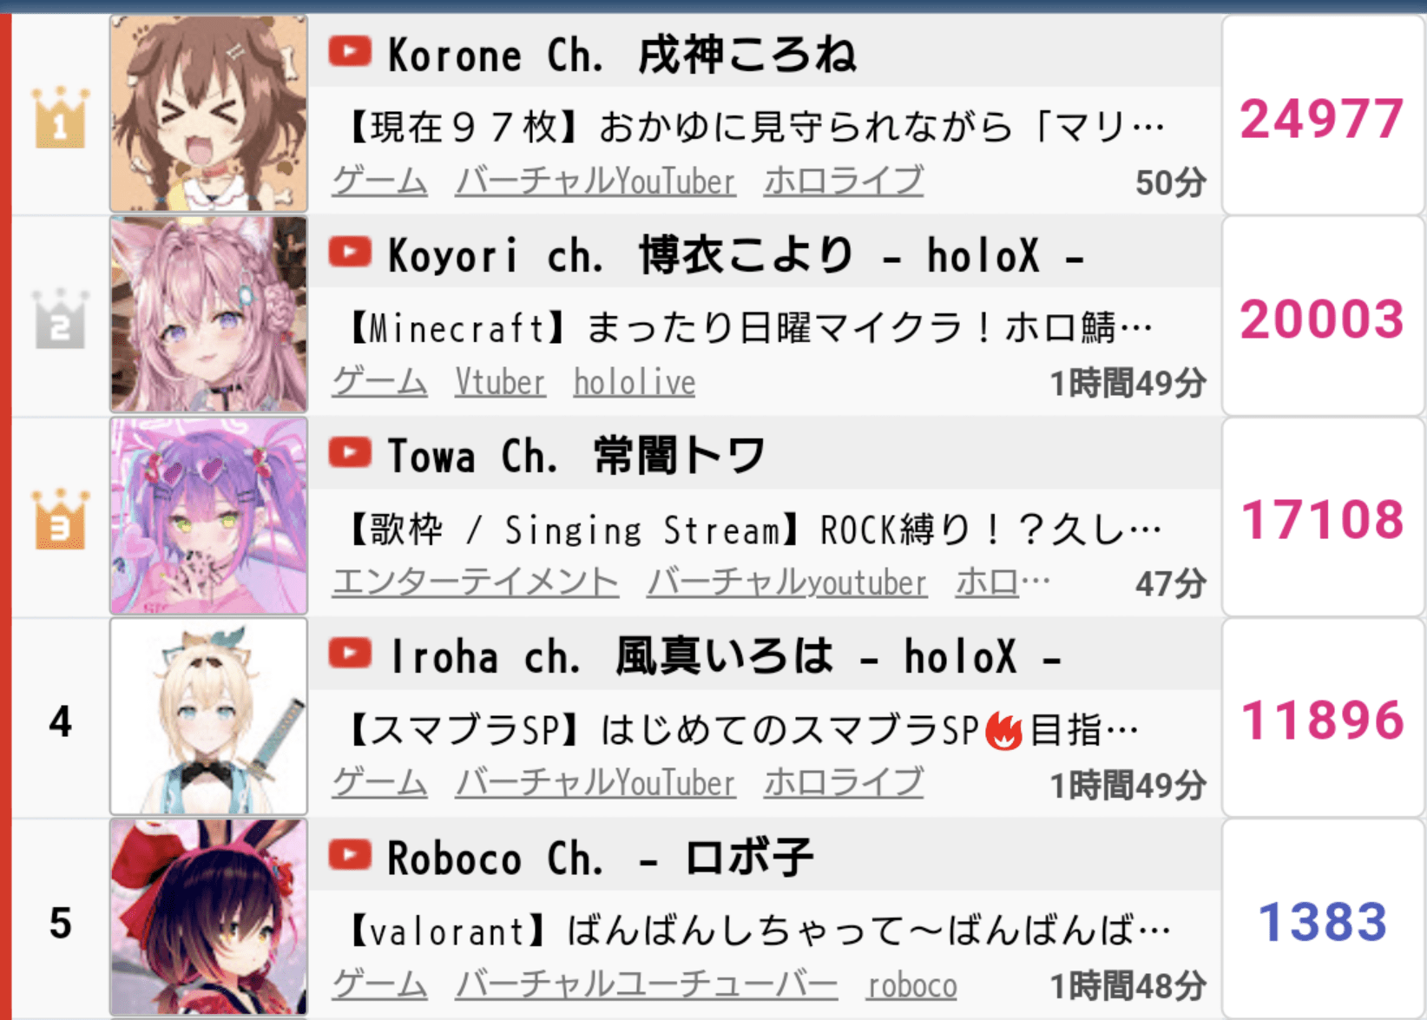
Task: Open Korone channel avatar thumbnail
Action: [x=209, y=114]
